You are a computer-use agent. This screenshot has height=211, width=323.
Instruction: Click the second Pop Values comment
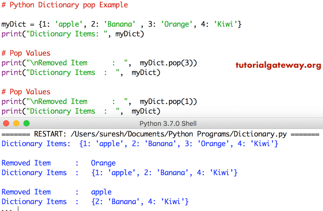[x=26, y=92]
